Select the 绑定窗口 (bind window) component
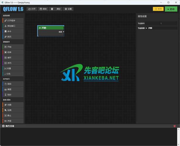 tap(13, 26)
